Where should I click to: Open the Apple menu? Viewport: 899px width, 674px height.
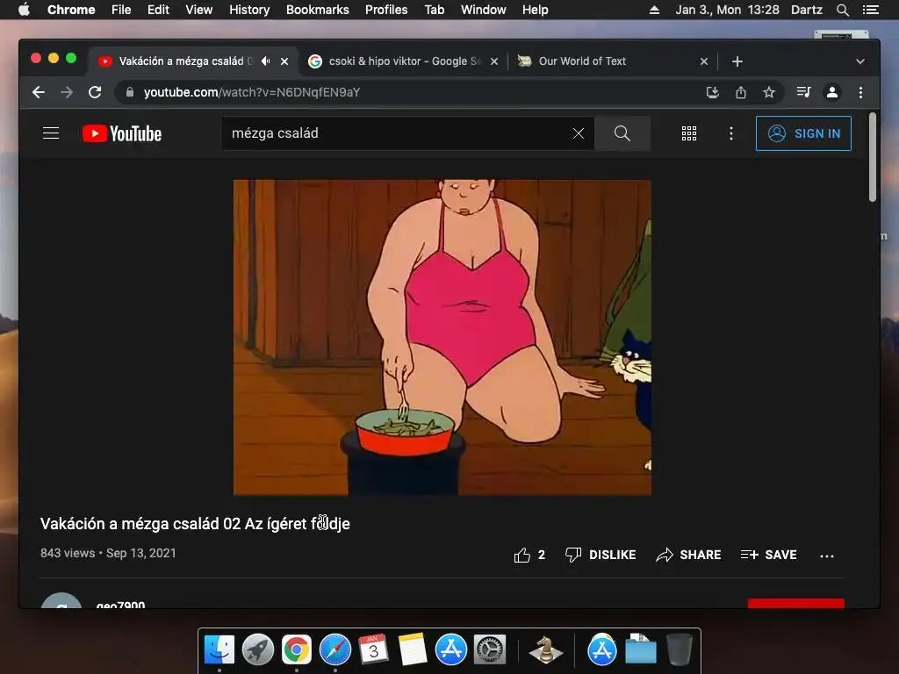pos(24,10)
